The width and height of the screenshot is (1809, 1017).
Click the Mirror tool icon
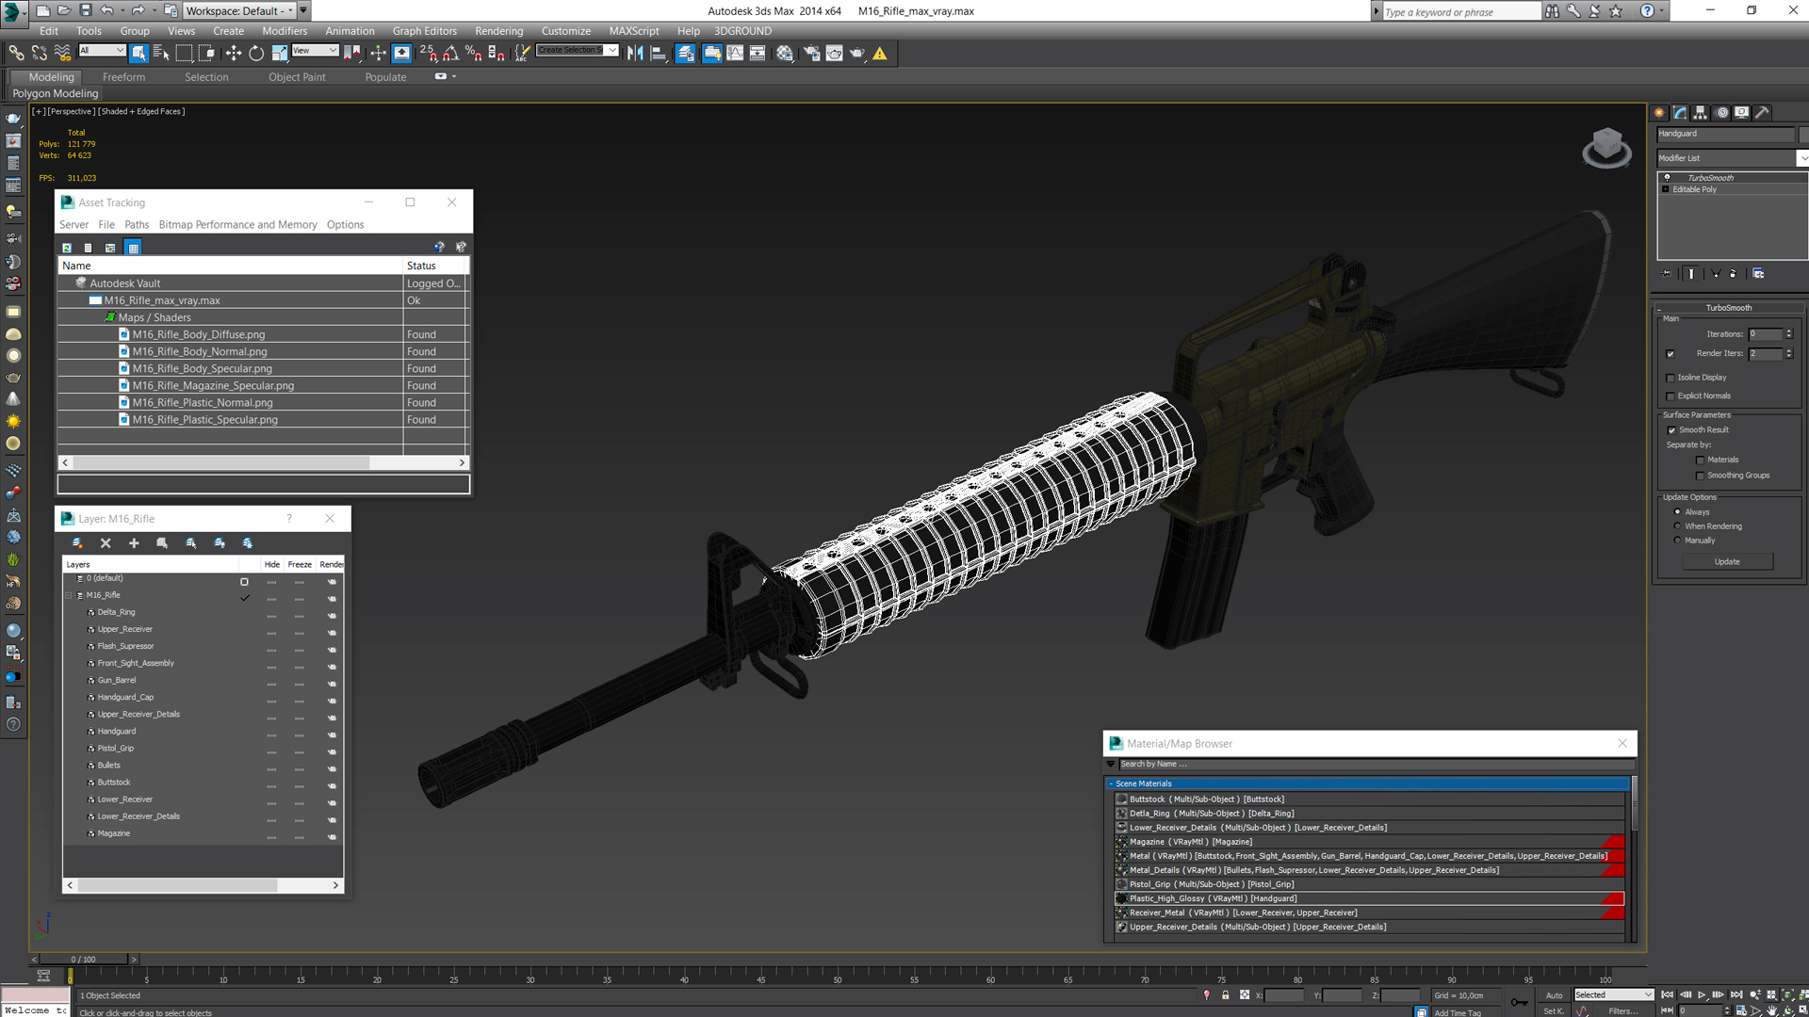point(636,54)
